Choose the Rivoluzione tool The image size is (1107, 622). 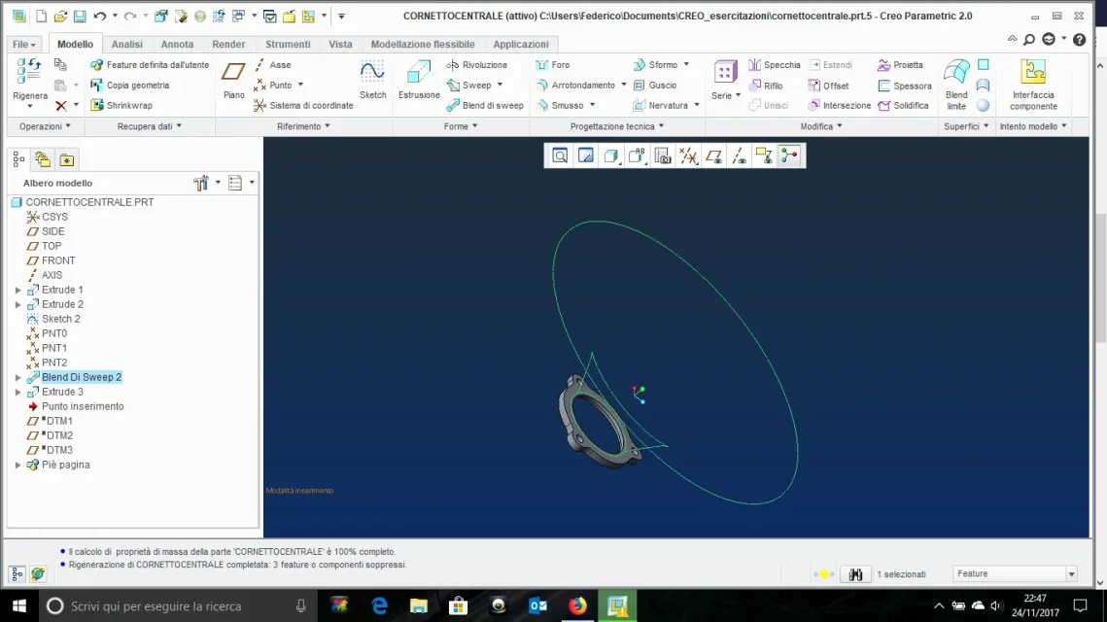[x=477, y=65]
